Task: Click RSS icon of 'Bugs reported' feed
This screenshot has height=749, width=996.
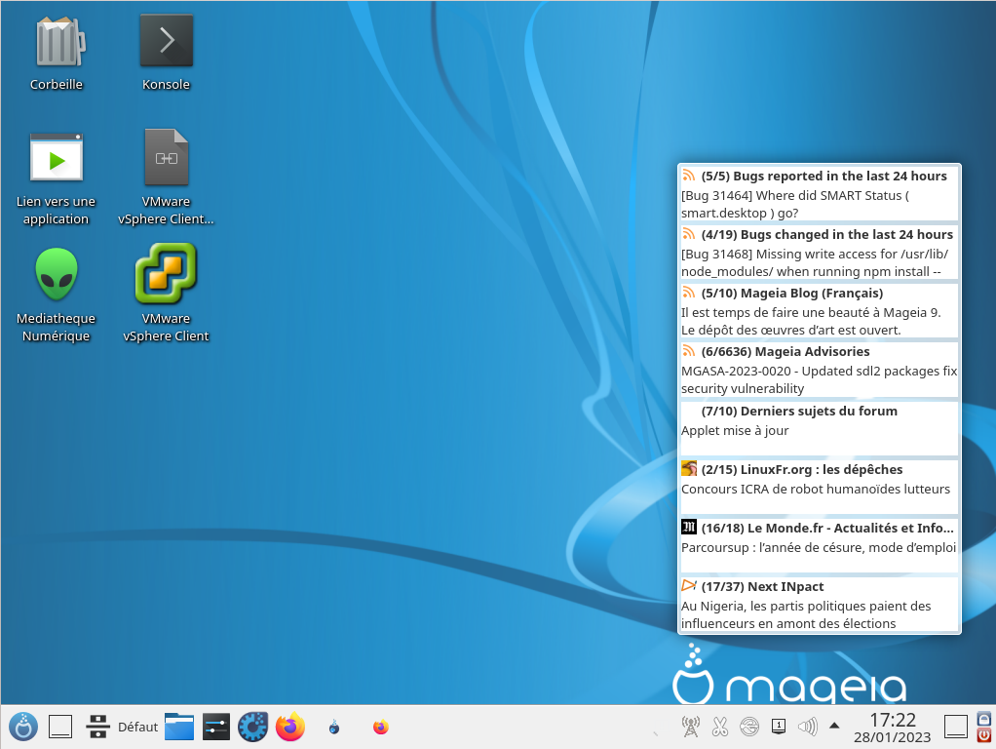Action: click(x=689, y=175)
